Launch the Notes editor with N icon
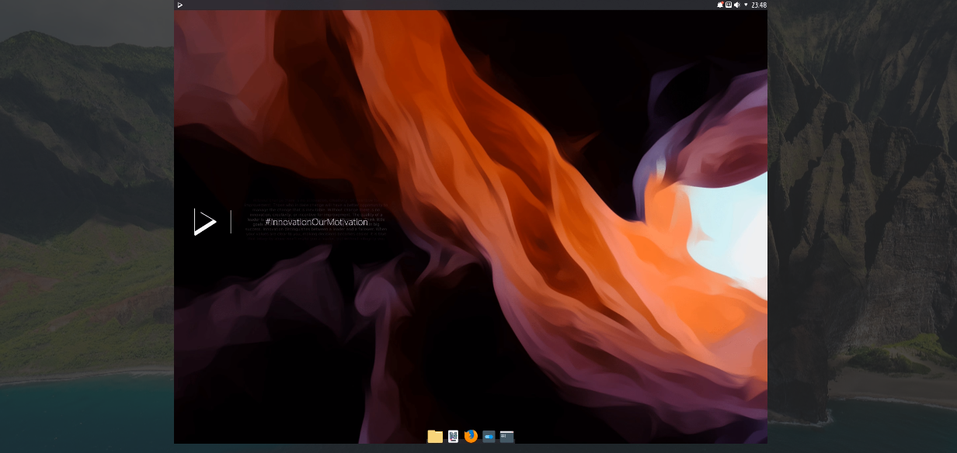Image resolution: width=957 pixels, height=453 pixels. [453, 436]
